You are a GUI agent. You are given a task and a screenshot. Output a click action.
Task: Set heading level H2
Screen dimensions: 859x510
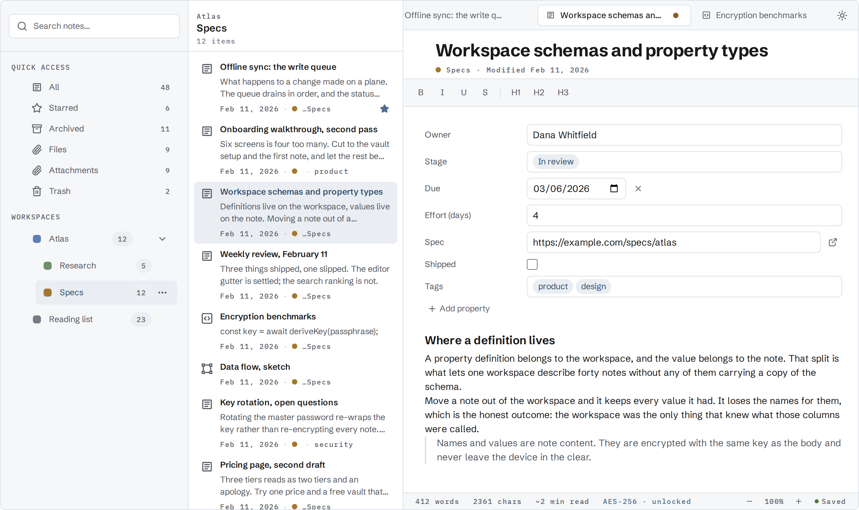click(539, 93)
